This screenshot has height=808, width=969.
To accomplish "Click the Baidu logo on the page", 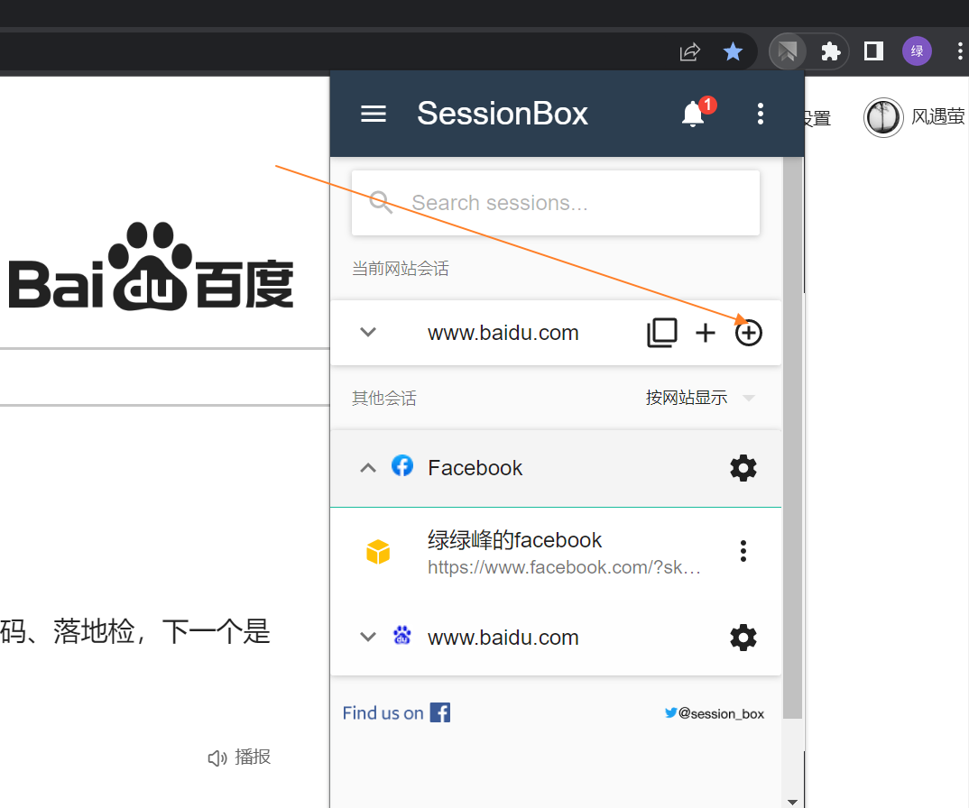I will tap(152, 266).
